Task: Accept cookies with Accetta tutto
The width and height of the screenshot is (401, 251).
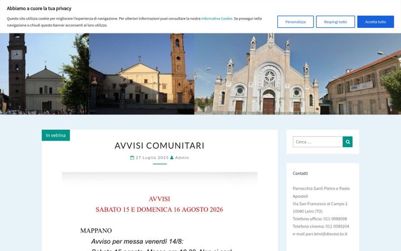Action: tap(375, 22)
